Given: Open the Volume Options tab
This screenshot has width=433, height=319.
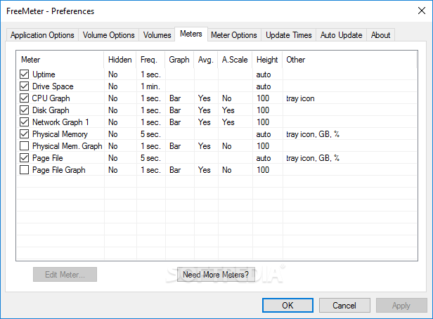Looking at the screenshot, I should [x=108, y=35].
